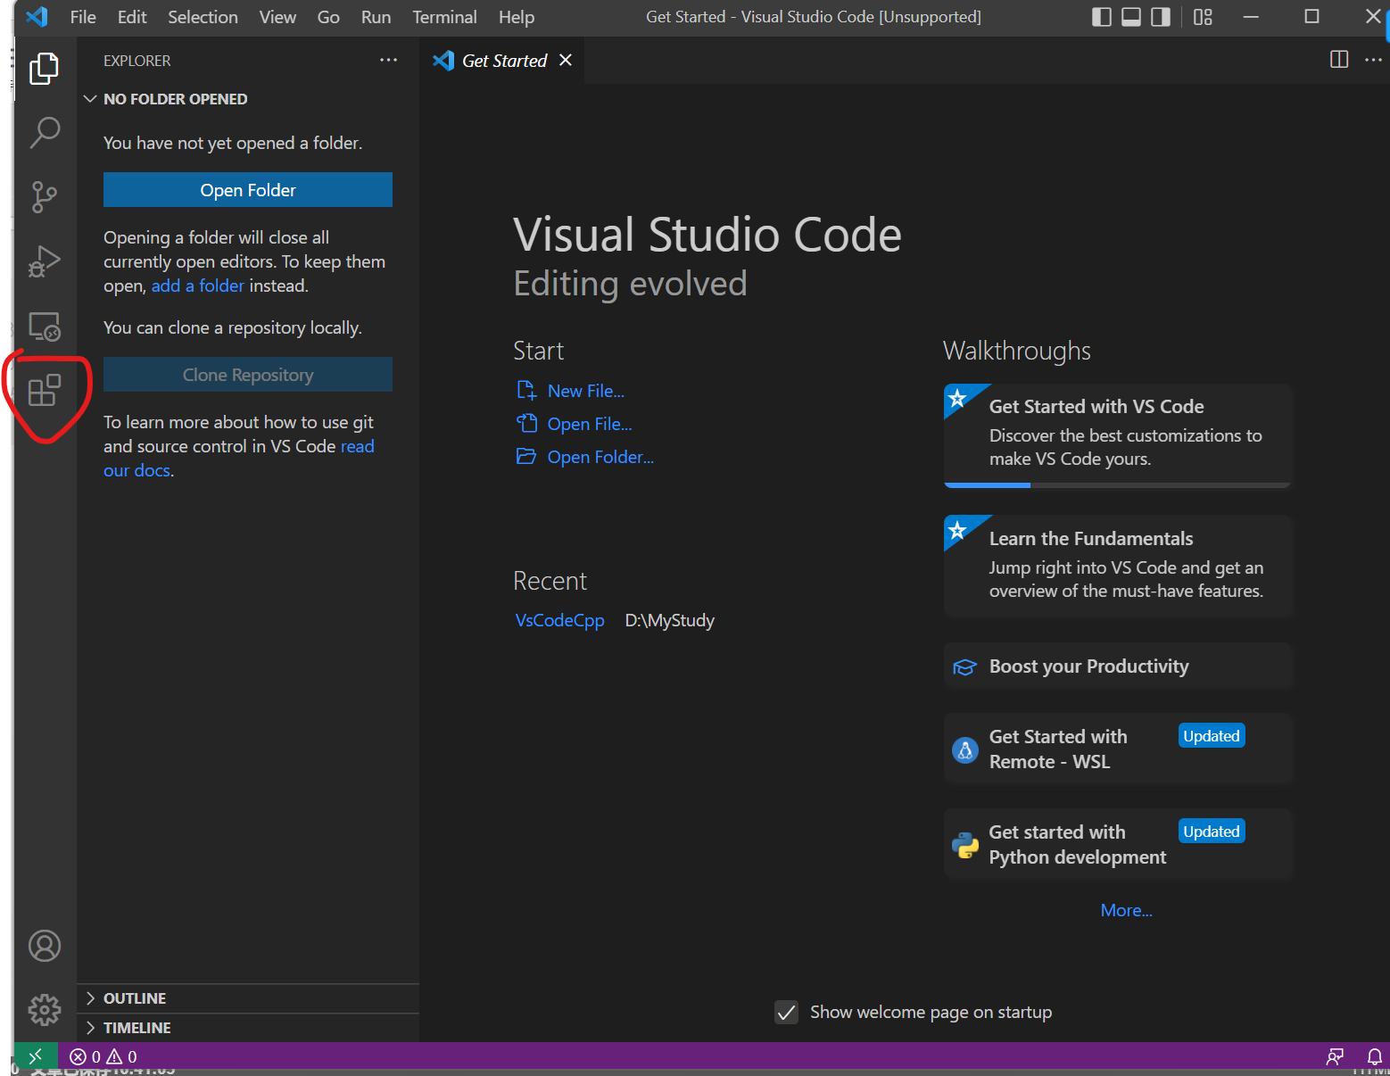
Task: Click Open File... link under Start
Action: [590, 424]
